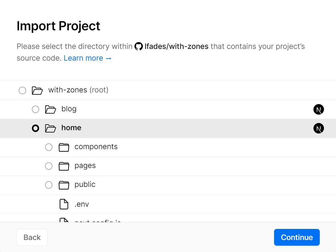This screenshot has height=252, width=336.
Task: Click the Continue button
Action: tap(297, 237)
